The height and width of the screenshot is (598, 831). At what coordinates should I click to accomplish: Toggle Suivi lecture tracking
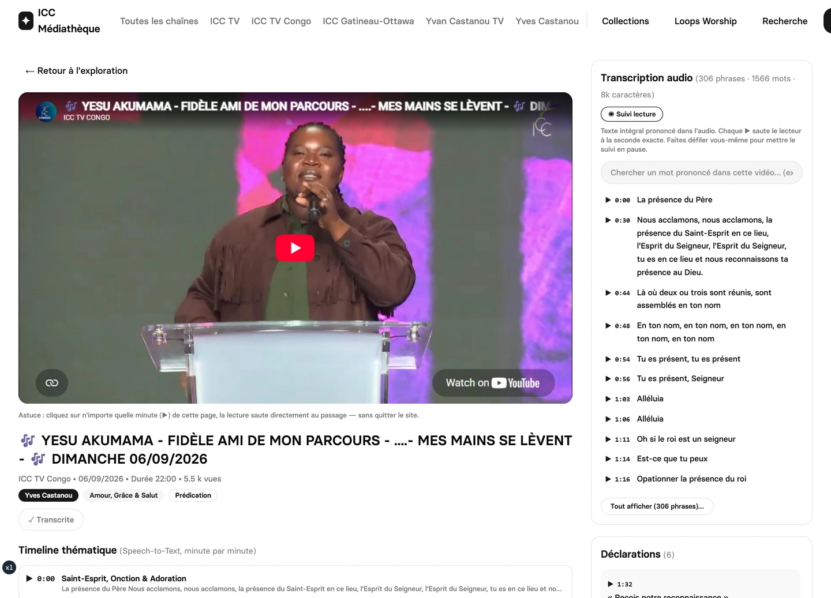coord(632,114)
